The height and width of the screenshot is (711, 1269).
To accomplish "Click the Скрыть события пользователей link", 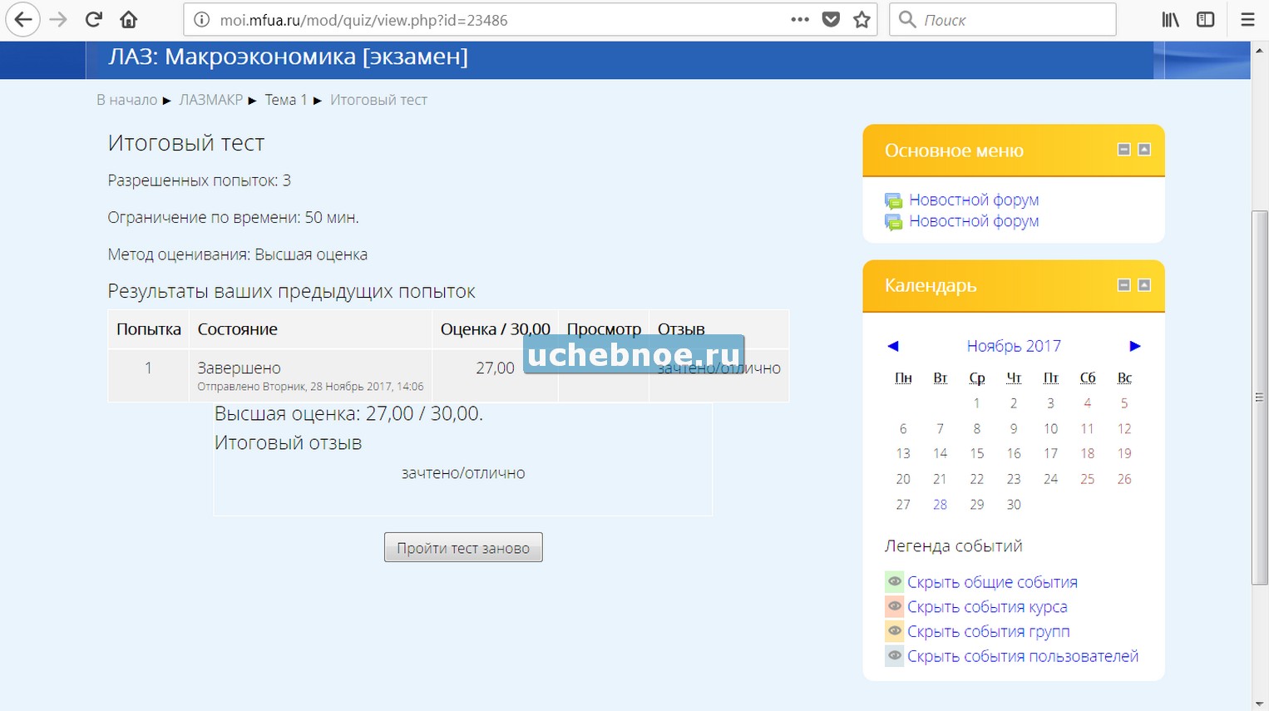I will [1023, 656].
